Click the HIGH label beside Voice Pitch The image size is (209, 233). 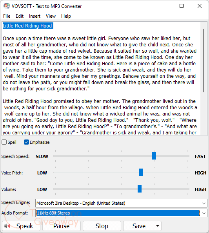200,173
